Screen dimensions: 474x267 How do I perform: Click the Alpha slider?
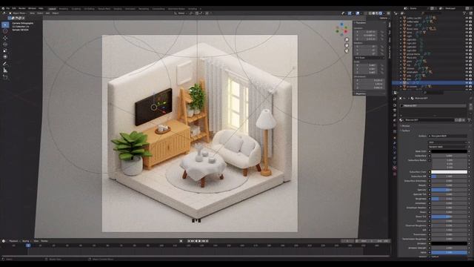tap(450, 252)
